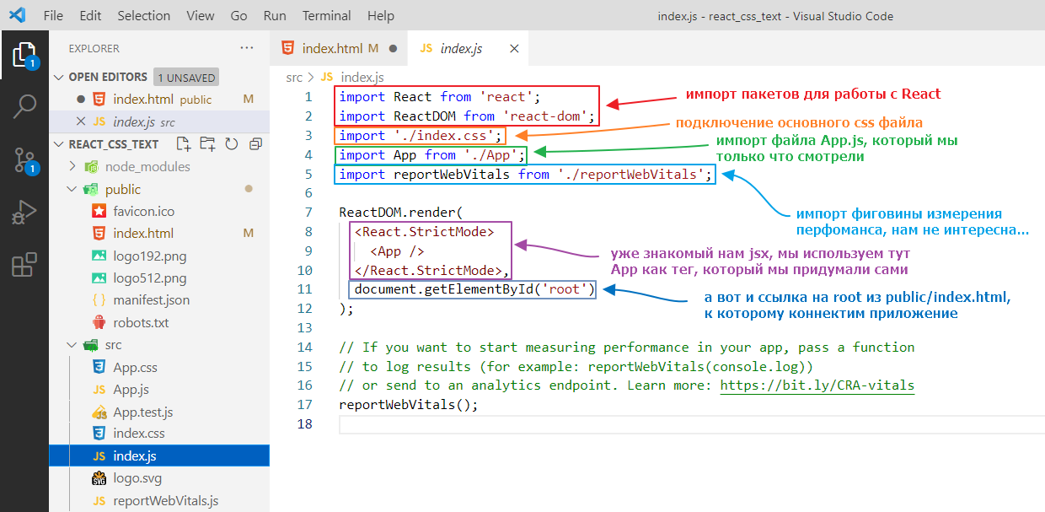Open explorer more actions ellipsis menu
The image size is (1045, 512).
click(x=246, y=48)
